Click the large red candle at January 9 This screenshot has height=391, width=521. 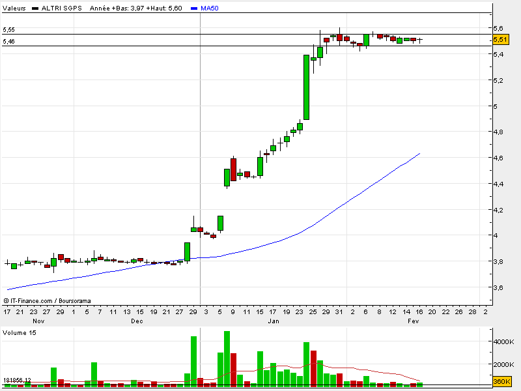click(x=233, y=169)
